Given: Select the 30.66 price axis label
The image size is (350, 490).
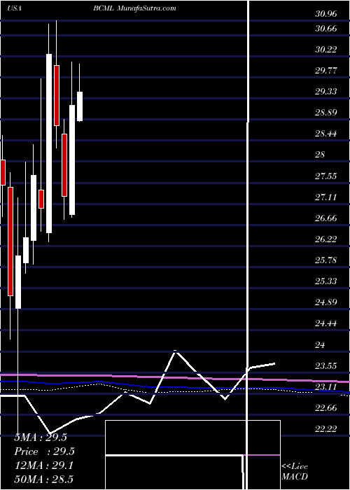Looking at the screenshot, I should pos(326,29).
